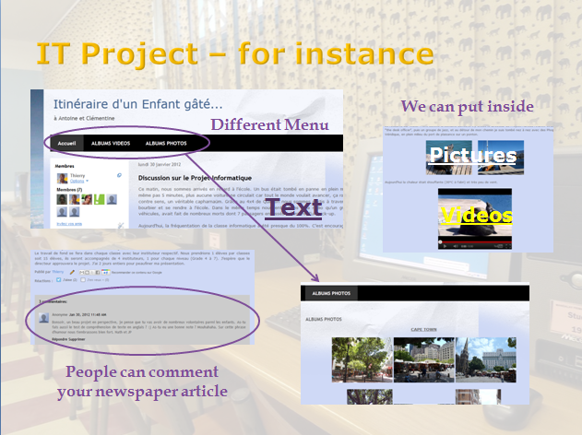This screenshot has width=582, height=435.
Task: Click the Facebook share icon
Action: click(97, 272)
